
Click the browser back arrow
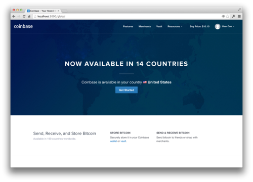14,16
